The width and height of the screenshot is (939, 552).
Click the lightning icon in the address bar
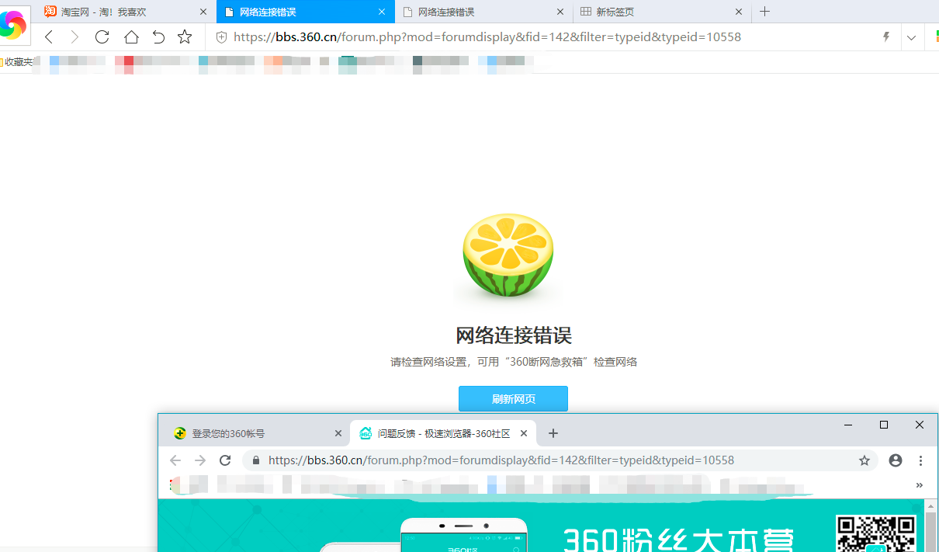(x=885, y=36)
